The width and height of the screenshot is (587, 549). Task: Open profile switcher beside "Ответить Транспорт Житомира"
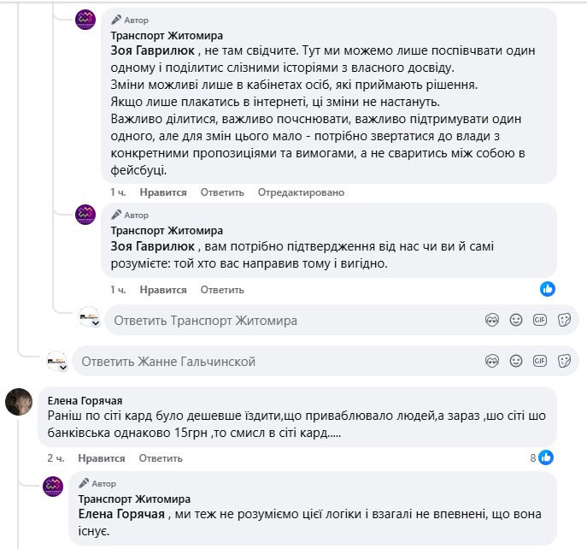[x=91, y=321]
